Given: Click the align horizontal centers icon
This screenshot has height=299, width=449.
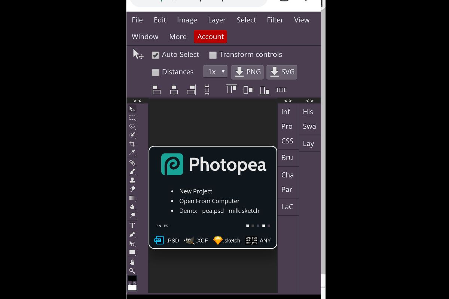Looking at the screenshot, I should coord(174,90).
